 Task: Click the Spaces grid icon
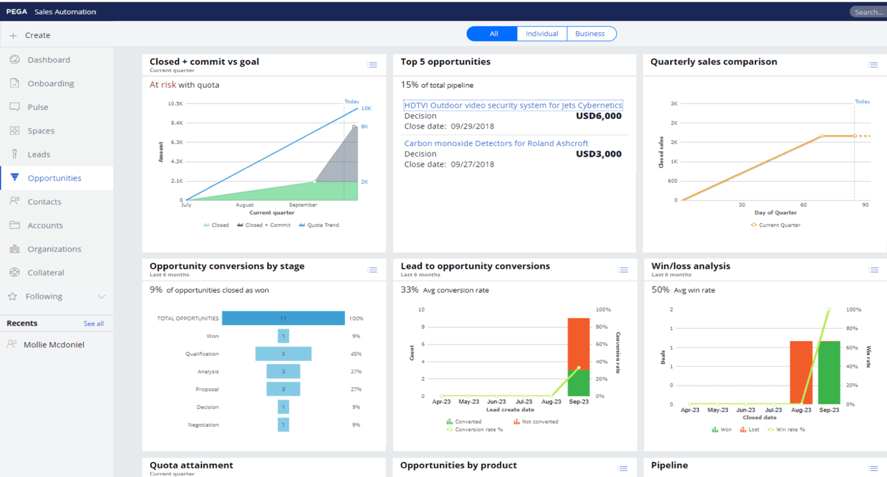tap(15, 130)
